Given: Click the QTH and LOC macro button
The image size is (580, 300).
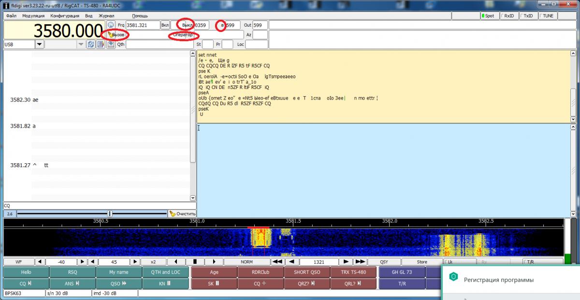Looking at the screenshot, I should coord(165,272).
